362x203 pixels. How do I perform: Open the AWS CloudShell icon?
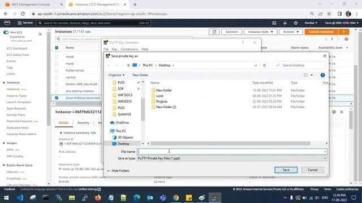pos(274,23)
